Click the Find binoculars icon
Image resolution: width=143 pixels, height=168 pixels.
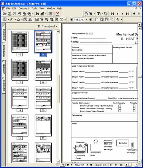[37, 14]
